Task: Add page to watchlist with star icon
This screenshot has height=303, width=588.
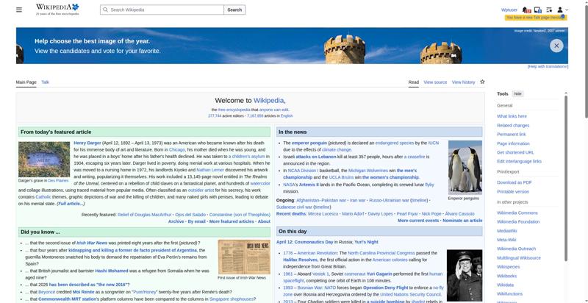Action: pos(482,82)
